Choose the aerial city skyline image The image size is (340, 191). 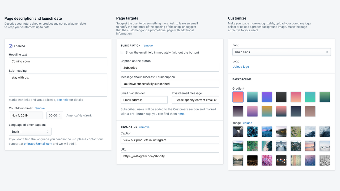pos(296,146)
